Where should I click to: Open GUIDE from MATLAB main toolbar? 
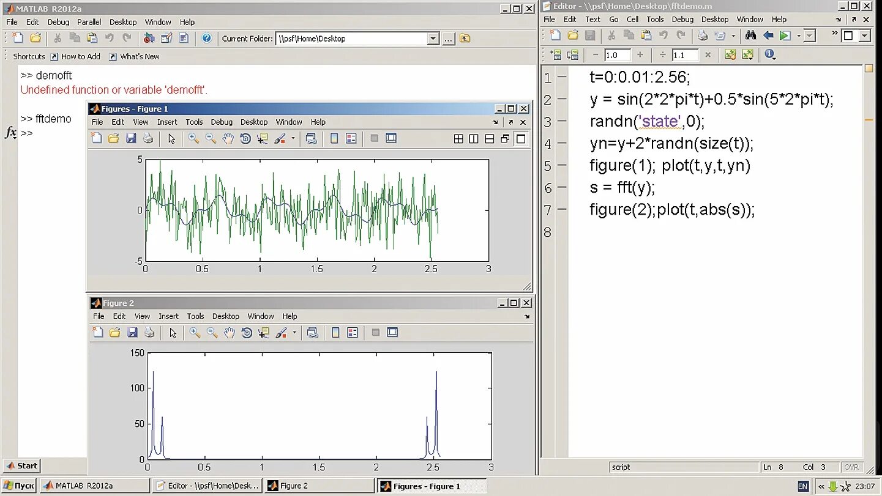tap(166, 38)
